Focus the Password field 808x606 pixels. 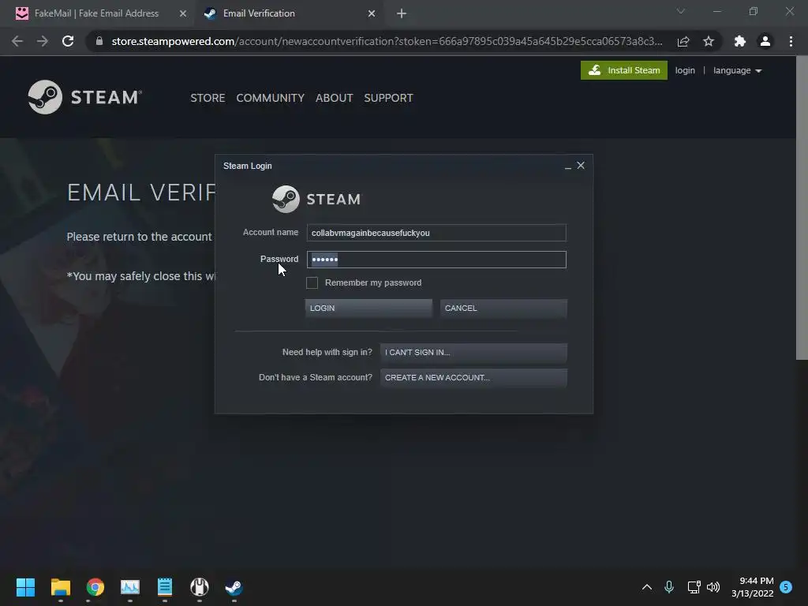click(436, 260)
